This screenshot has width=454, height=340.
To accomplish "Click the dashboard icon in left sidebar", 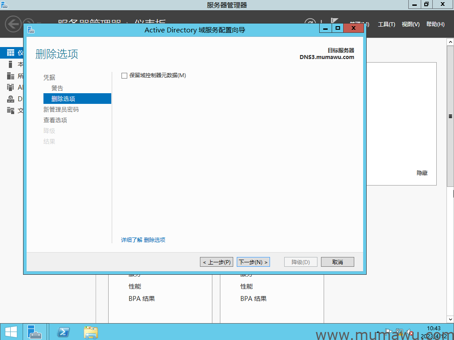I will coord(11,53).
